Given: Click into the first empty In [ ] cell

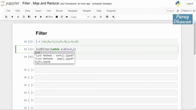Looking at the screenshot, I should pos(106,70).
